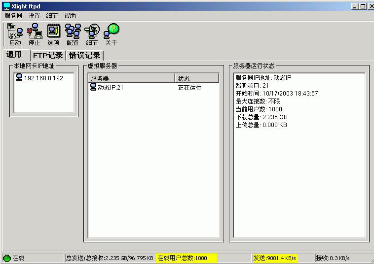
Task: Select the 动态IP:21 virtual server row
Action: point(153,87)
